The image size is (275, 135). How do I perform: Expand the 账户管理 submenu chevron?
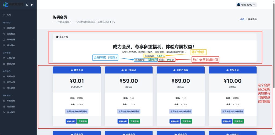point(34,40)
